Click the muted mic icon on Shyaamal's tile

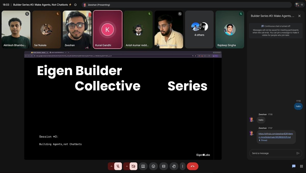click(180, 14)
